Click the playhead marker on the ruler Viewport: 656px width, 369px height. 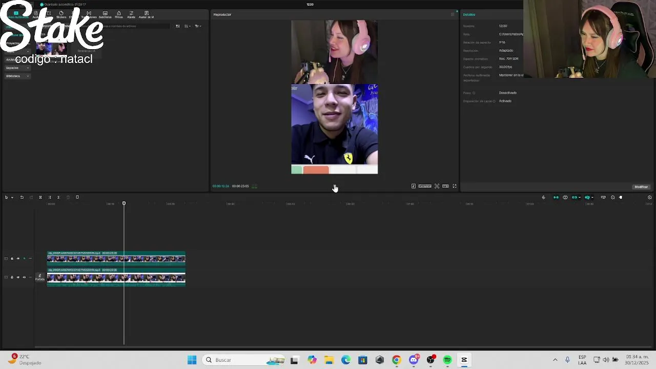124,203
